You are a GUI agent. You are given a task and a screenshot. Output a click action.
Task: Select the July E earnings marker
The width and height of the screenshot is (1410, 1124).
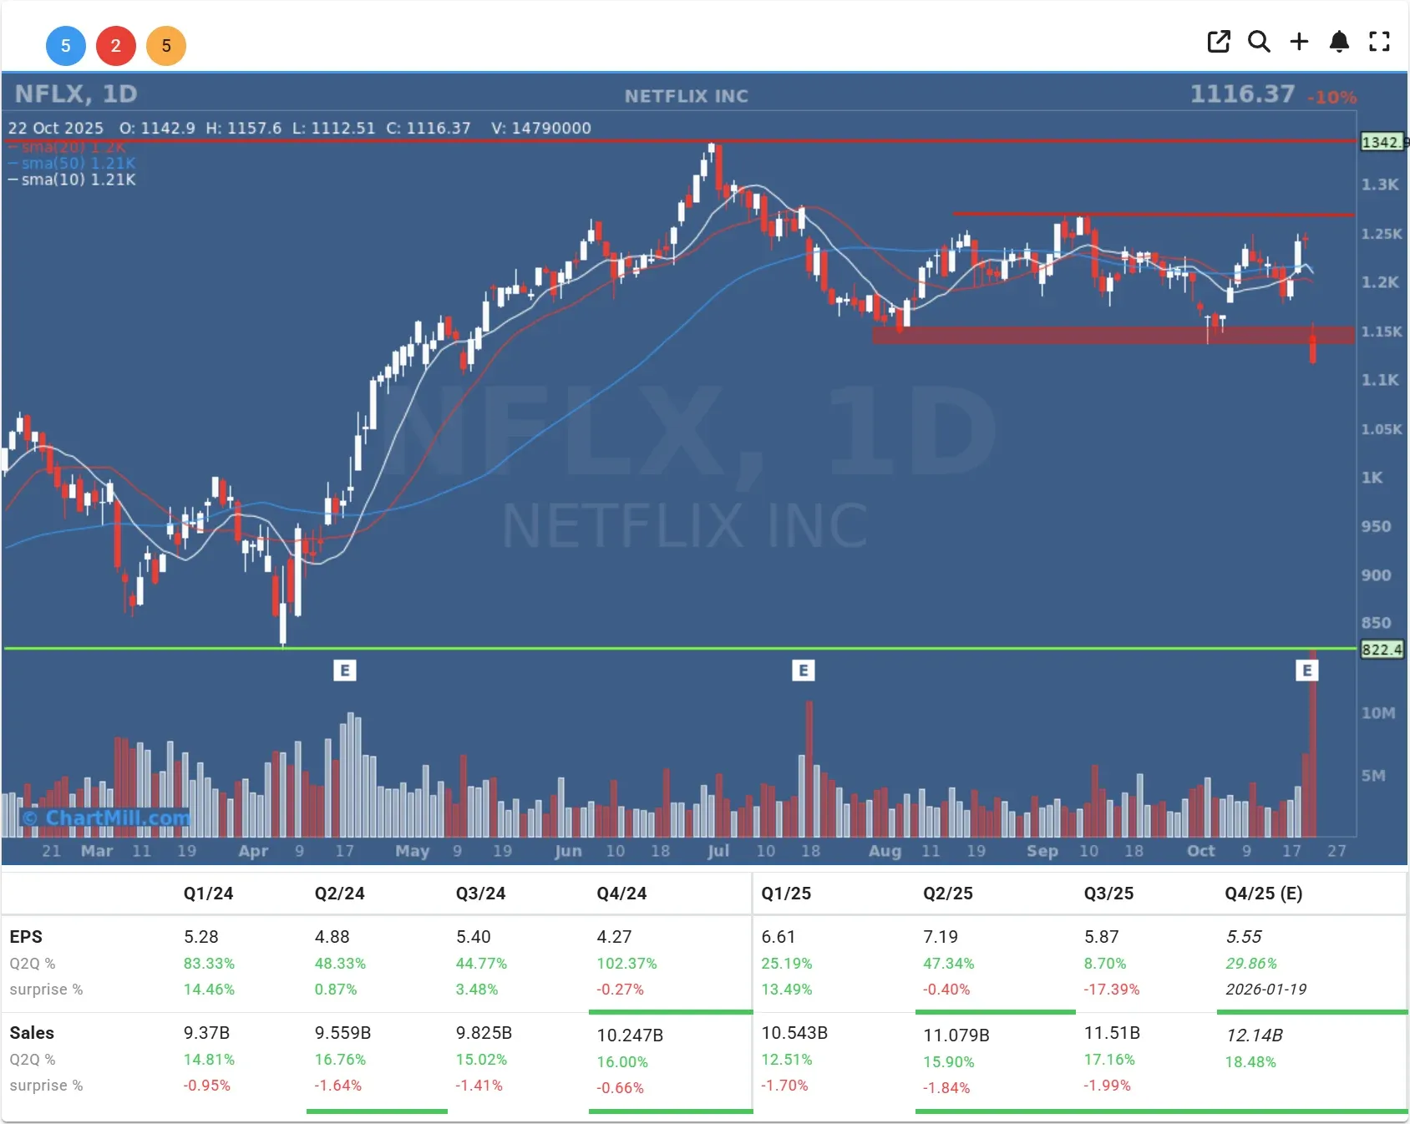pyautogui.click(x=804, y=670)
